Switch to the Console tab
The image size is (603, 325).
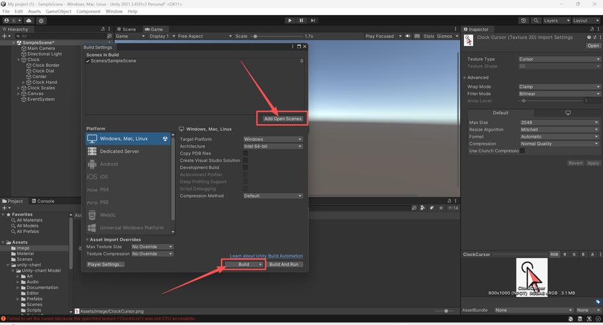click(43, 201)
